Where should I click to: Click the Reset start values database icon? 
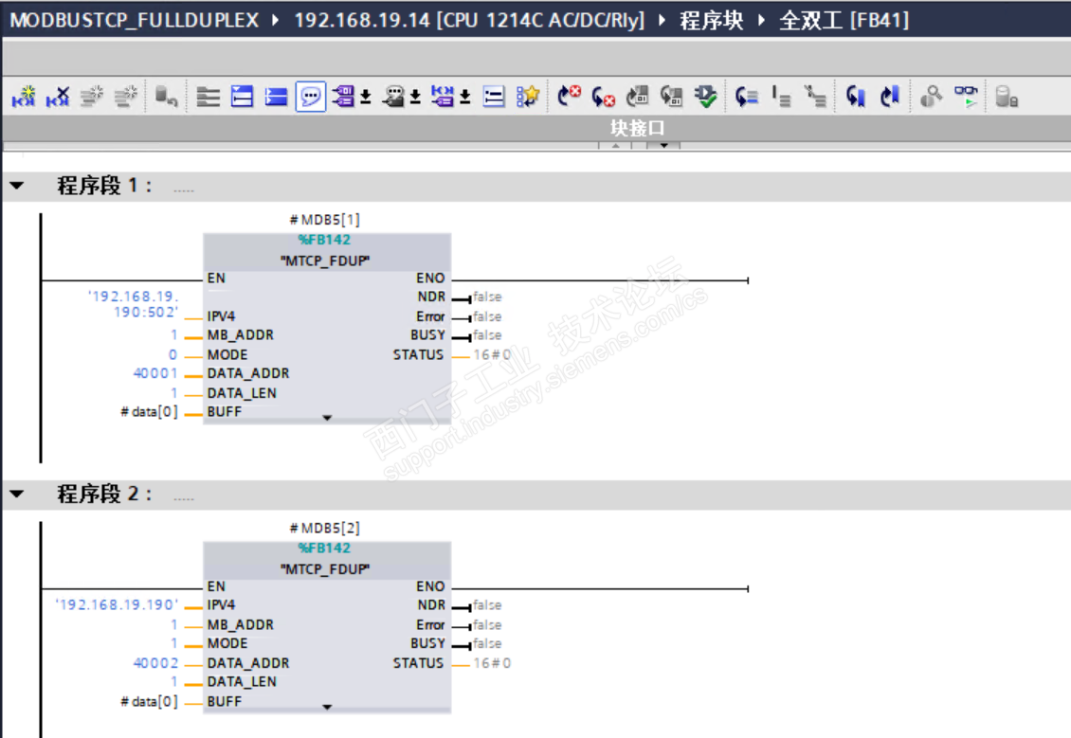click(166, 97)
